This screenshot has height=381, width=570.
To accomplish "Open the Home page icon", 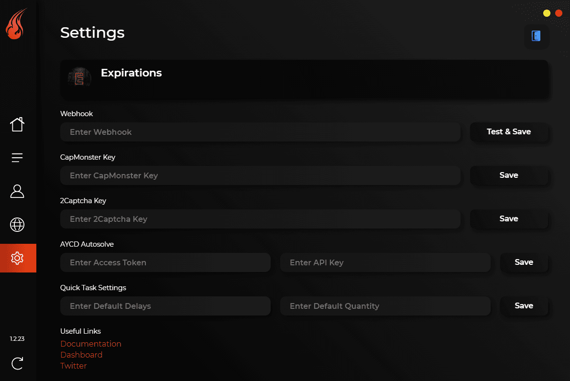I will click(17, 124).
